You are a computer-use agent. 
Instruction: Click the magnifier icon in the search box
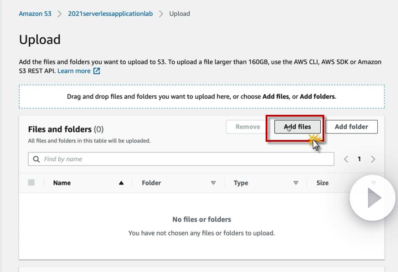36,159
